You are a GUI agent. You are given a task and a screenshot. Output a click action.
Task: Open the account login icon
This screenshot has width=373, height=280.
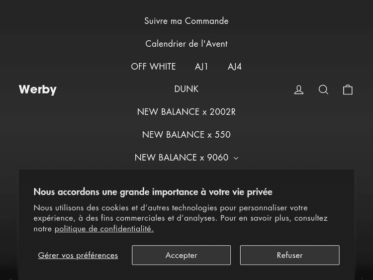pos(299,90)
